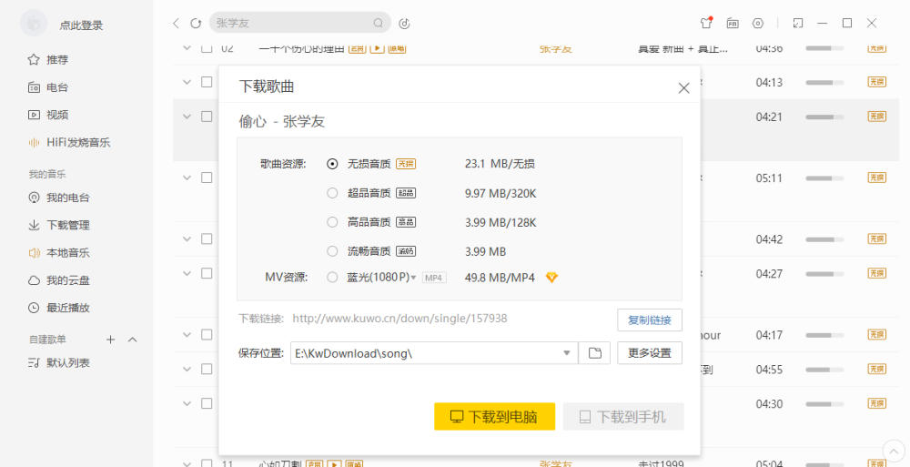Select 蓝光(1080P) MV resource option

pos(332,278)
